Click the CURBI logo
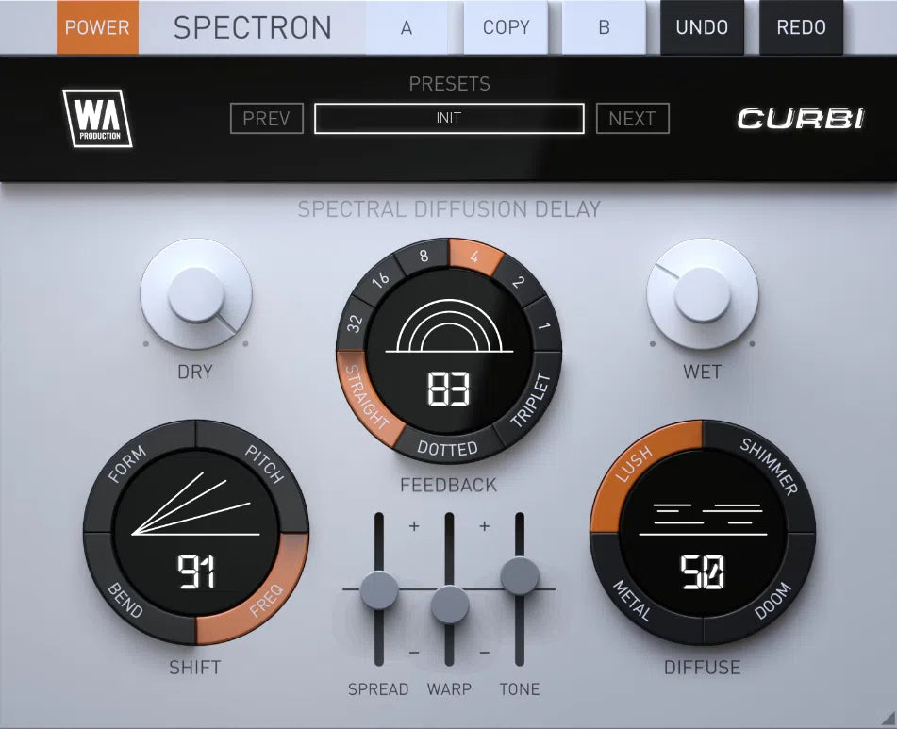This screenshot has height=729, width=897. (802, 120)
